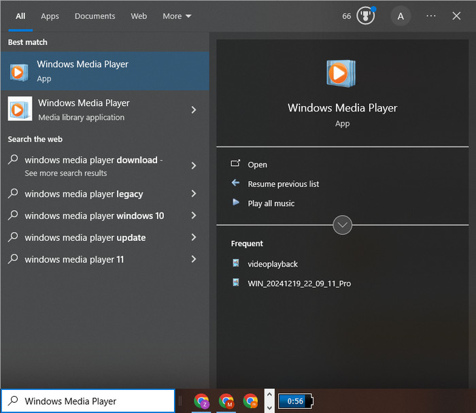The width and height of the screenshot is (476, 413).
Task: Open the rewards trophy badge icon
Action: [x=366, y=16]
